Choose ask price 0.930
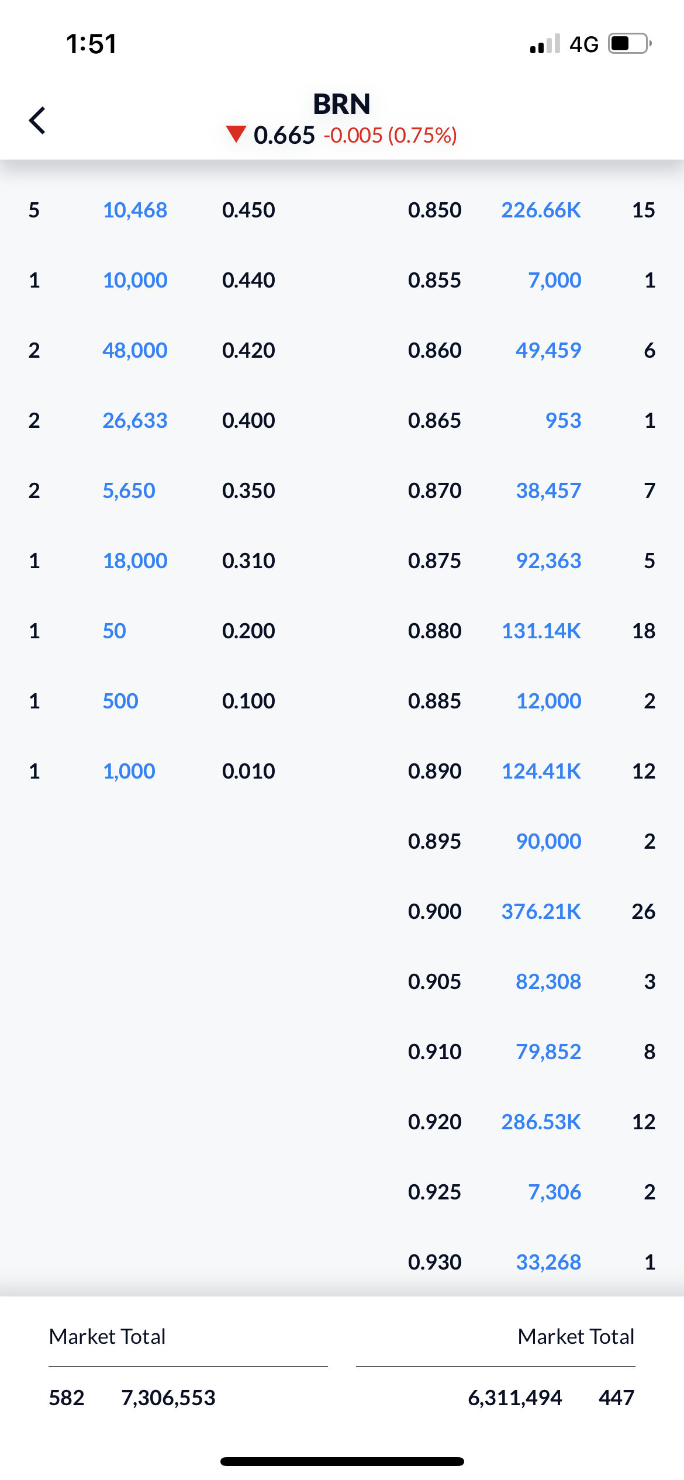The height and width of the screenshot is (1480, 684). point(435,1262)
